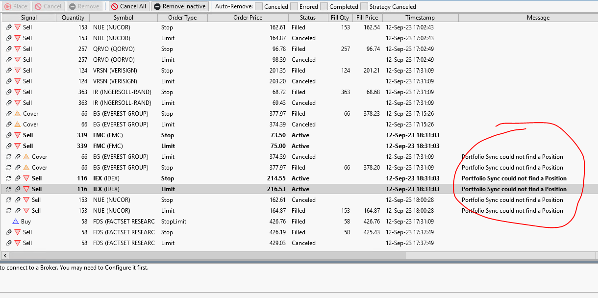Click the orange Cover triangle on EG Filled Stop row
The width and height of the screenshot is (598, 298).
[x=18, y=114]
